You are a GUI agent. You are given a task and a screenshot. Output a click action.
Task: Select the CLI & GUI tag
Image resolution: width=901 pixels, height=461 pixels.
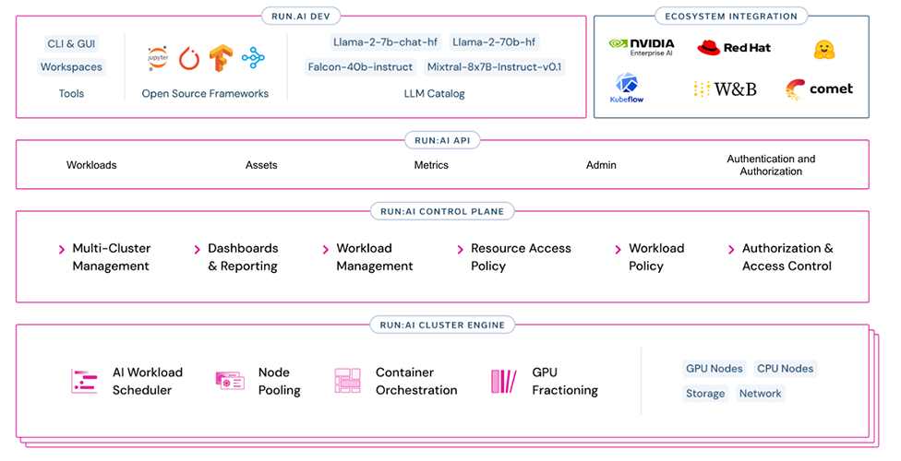(71, 43)
